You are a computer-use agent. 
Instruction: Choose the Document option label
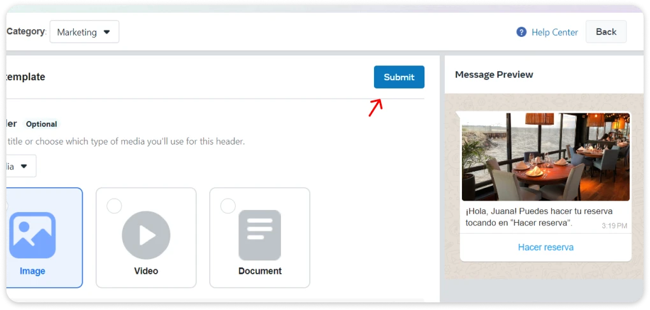[x=259, y=271]
